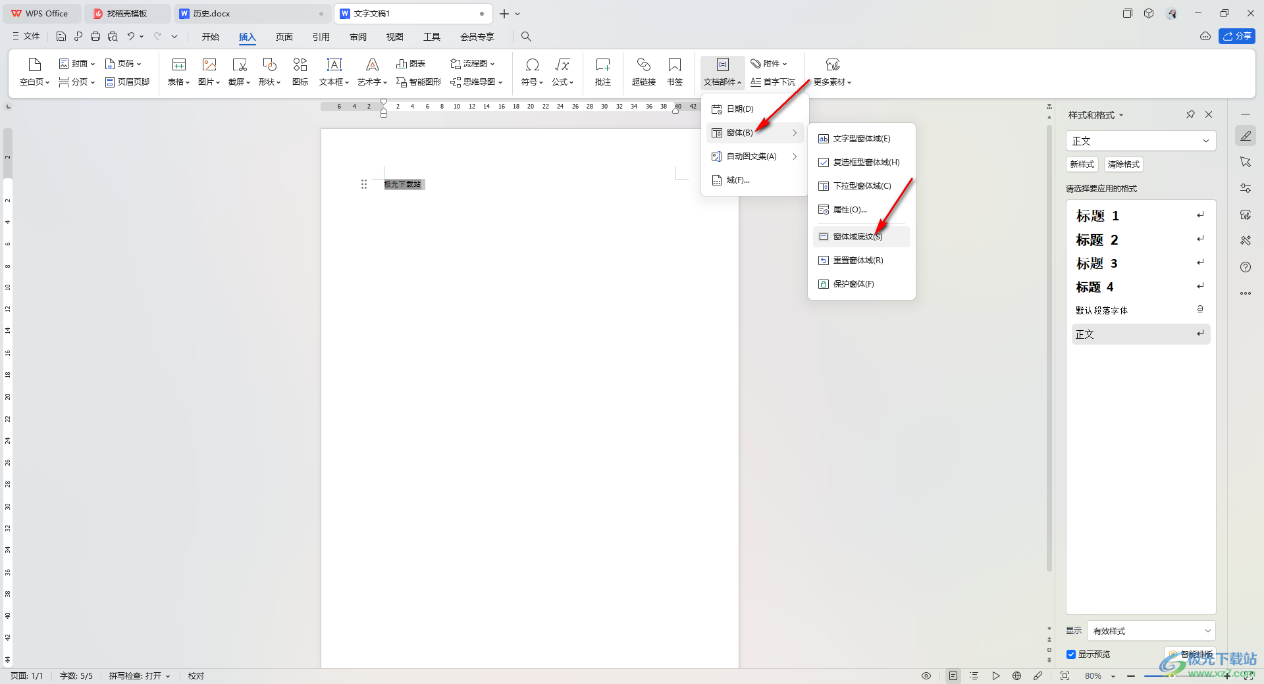Open more materials gallery
Image resolution: width=1264 pixels, height=684 pixels.
(x=832, y=72)
